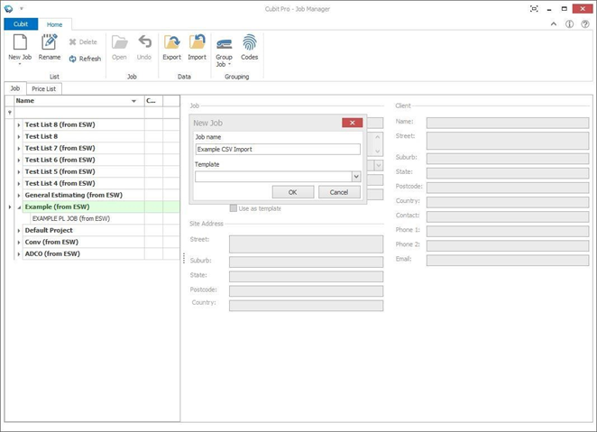This screenshot has width=597, height=432.
Task: Open the Name column filter dropdown
Action: pyautogui.click(x=133, y=101)
